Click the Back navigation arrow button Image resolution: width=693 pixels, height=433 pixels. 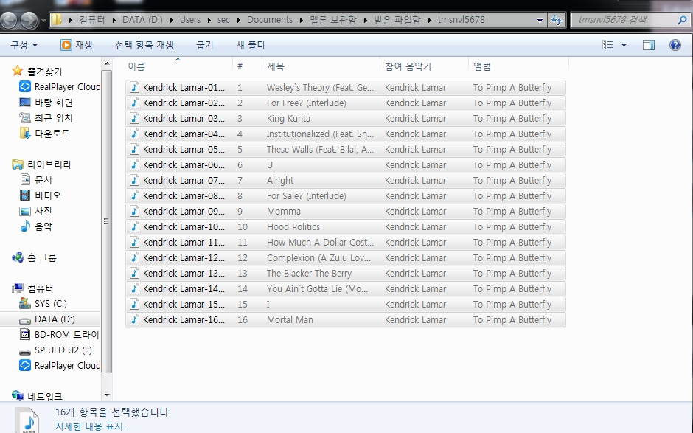click(x=10, y=20)
